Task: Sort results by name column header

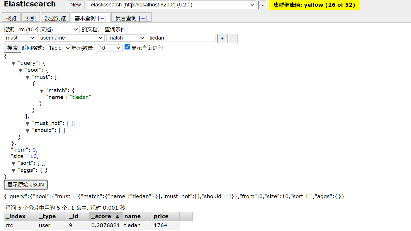Action: point(137,216)
